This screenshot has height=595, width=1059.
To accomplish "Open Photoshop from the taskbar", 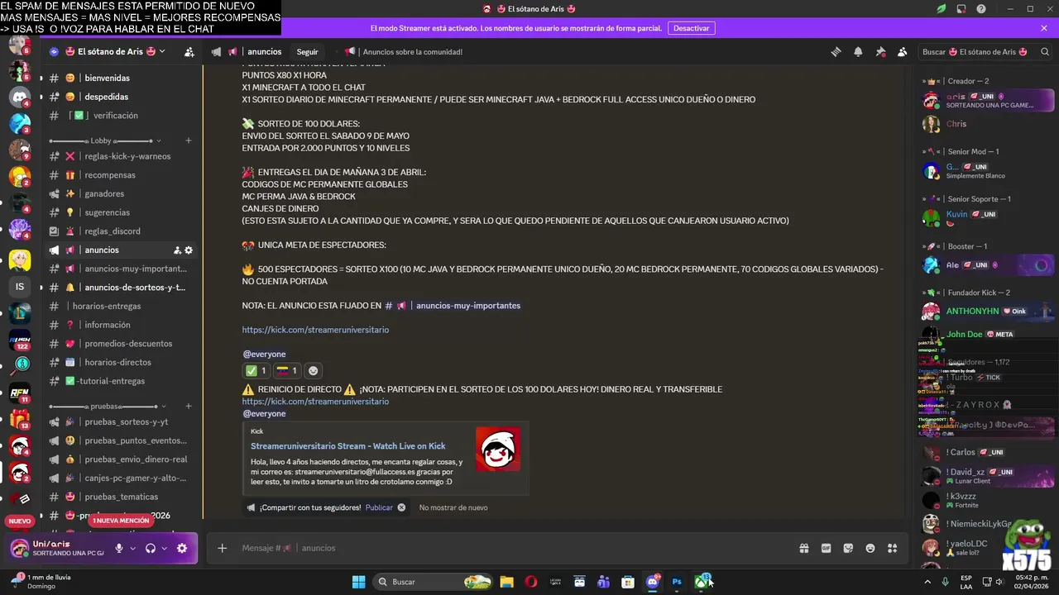I will click(677, 582).
